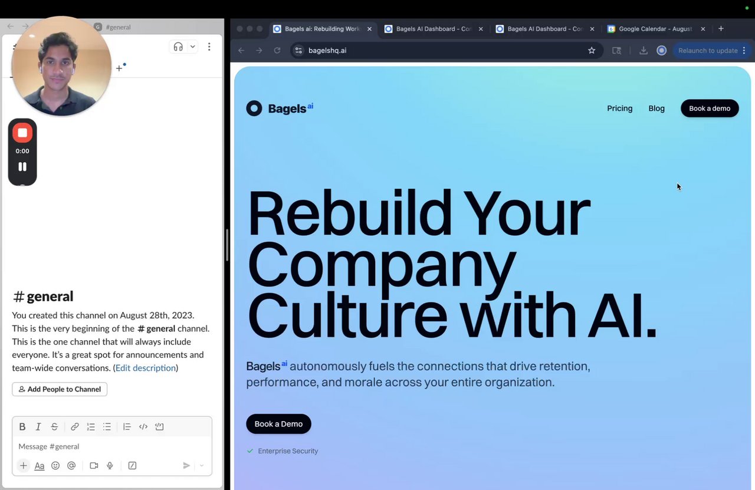Click the Bagels ai logo

click(x=280, y=108)
